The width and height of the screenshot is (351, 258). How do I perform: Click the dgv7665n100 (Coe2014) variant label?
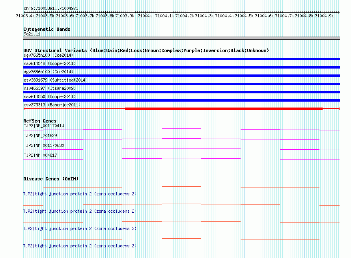(x=49, y=55)
